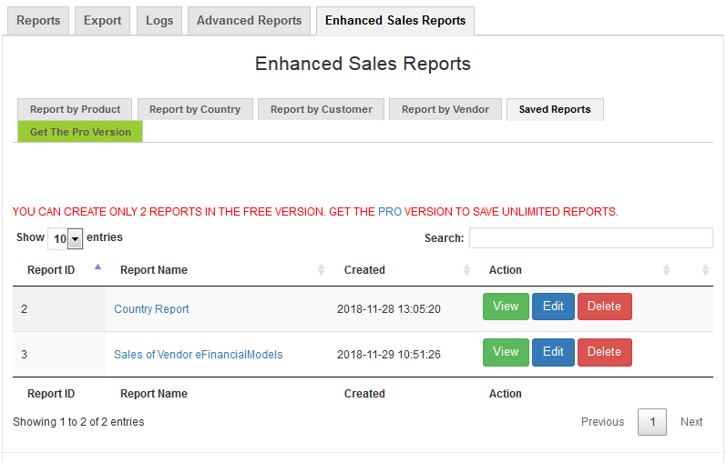Open the Advanced Reports tab
The image size is (727, 463).
pos(249,21)
